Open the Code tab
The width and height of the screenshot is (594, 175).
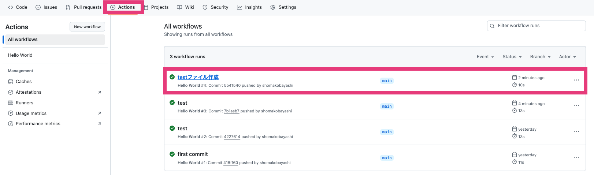click(18, 7)
